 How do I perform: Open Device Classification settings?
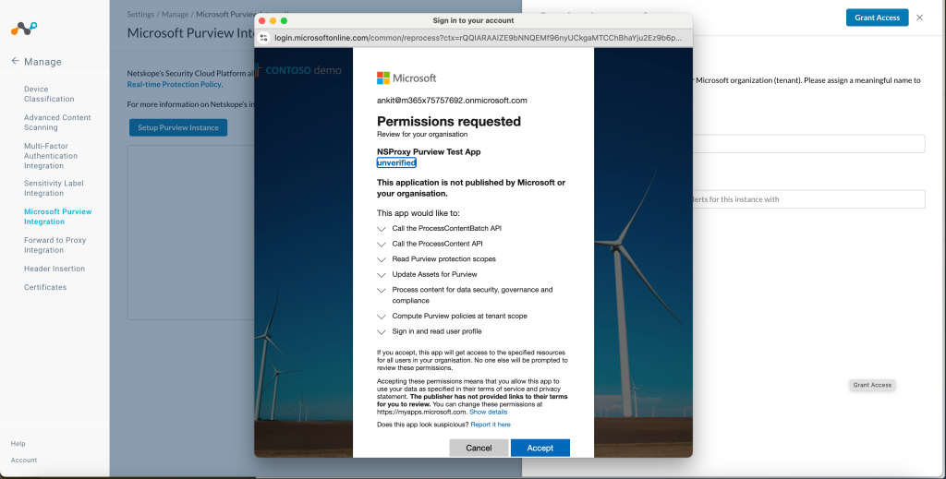pos(49,94)
